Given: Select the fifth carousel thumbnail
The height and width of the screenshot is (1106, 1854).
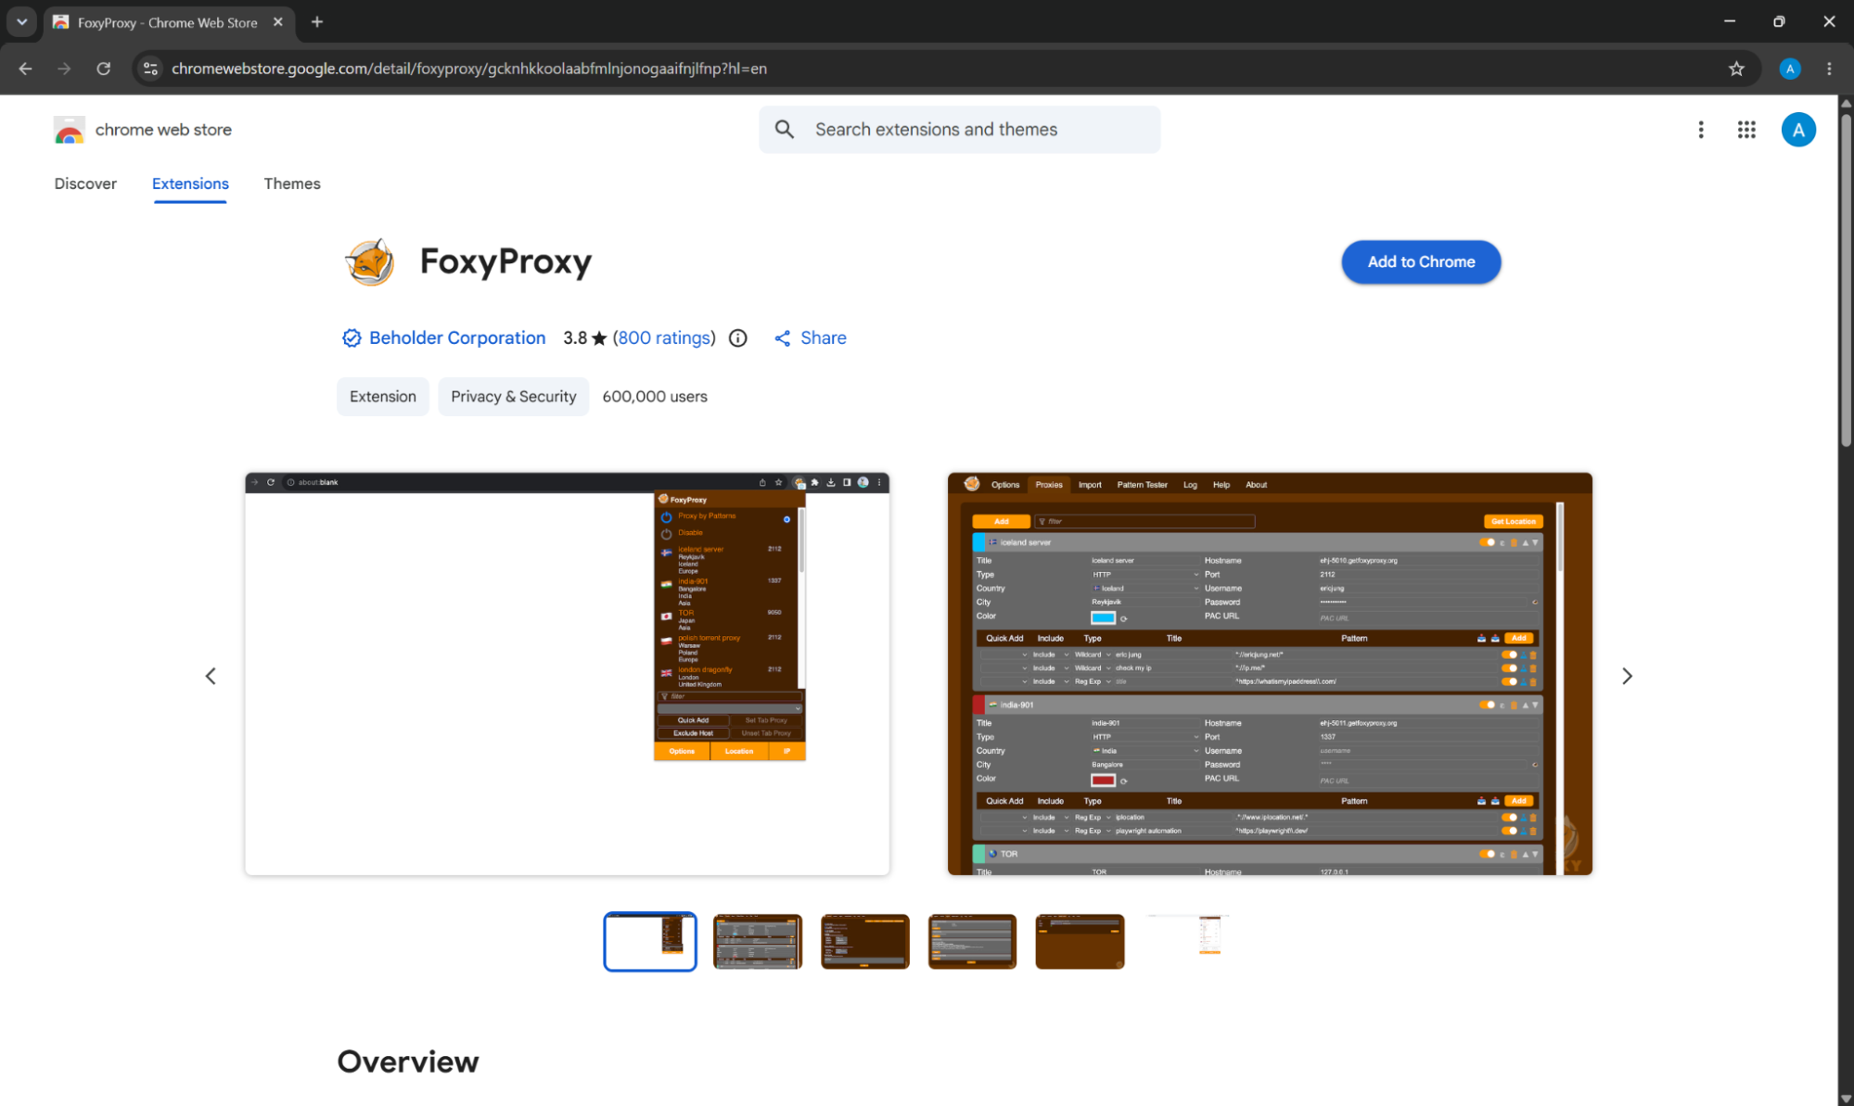Looking at the screenshot, I should tap(1080, 941).
